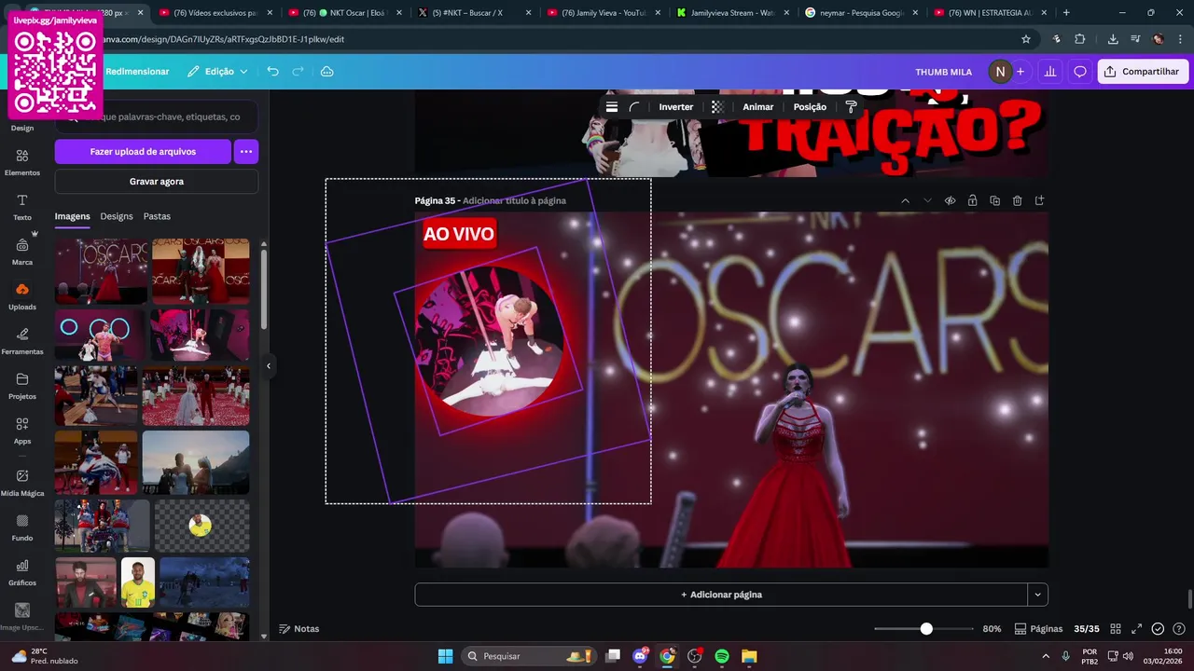
Task: Move page 35 up with chevron
Action: [905, 200]
